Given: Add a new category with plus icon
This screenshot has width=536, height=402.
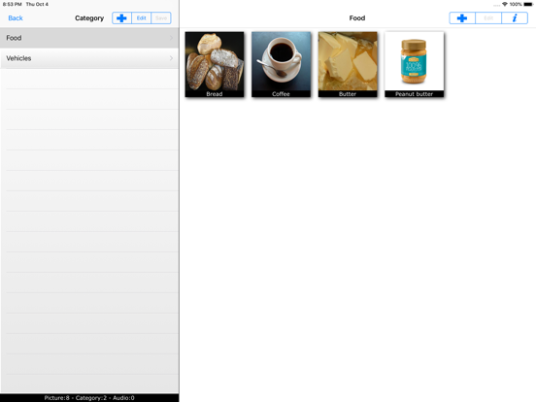Looking at the screenshot, I should coord(121,18).
